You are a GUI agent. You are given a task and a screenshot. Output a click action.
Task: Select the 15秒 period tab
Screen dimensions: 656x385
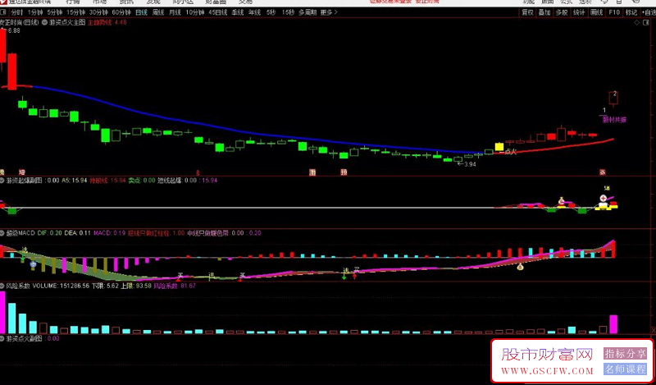point(288,12)
